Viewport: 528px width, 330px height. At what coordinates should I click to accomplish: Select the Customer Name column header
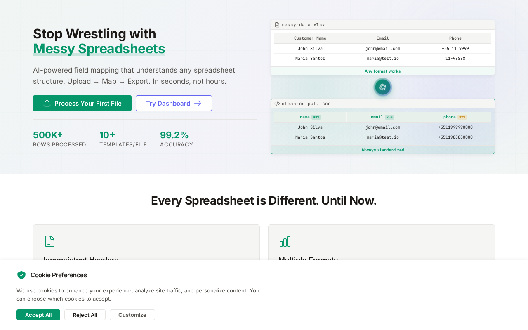click(x=310, y=38)
